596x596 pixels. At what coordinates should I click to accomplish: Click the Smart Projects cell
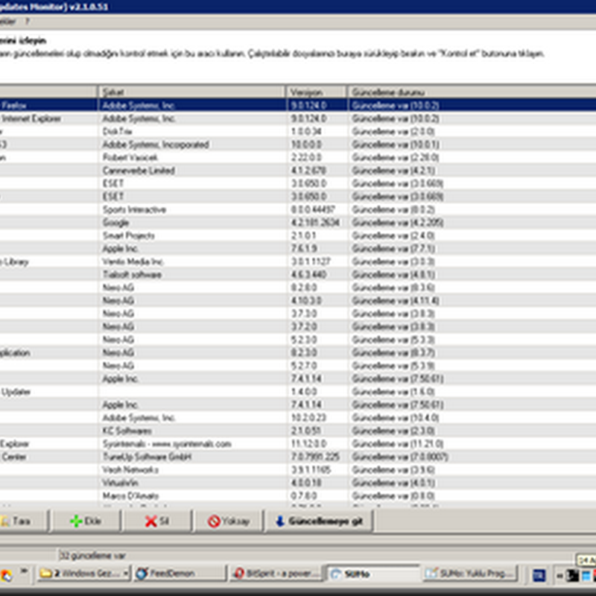192,235
